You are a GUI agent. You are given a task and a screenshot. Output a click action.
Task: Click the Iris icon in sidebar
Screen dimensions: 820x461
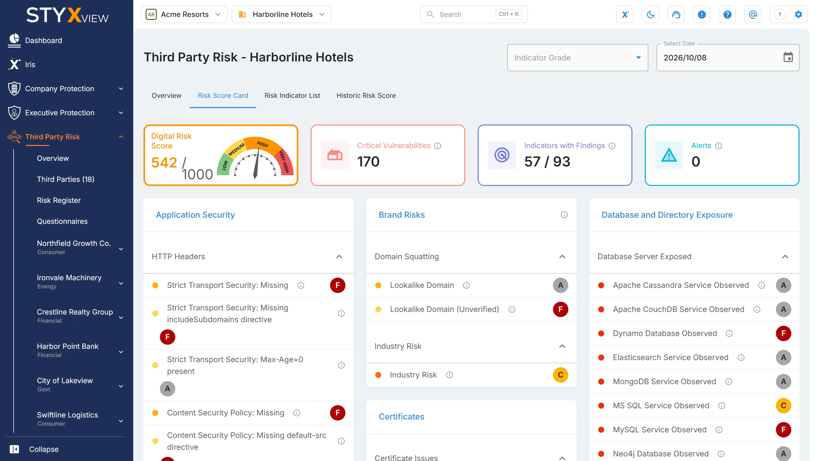click(x=14, y=64)
